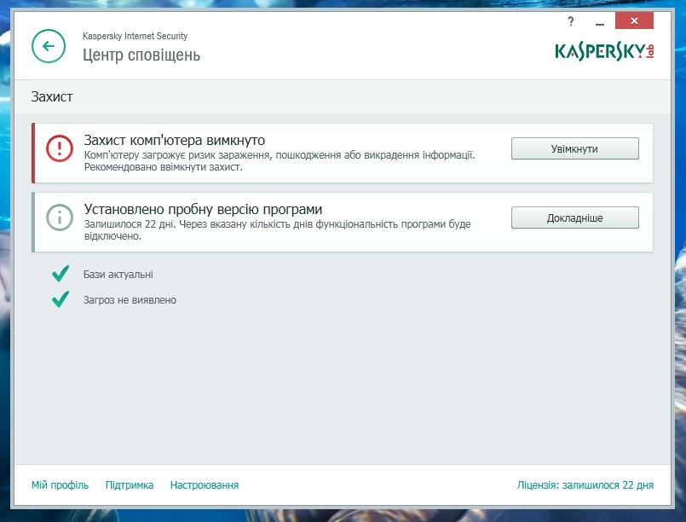Image resolution: width=686 pixels, height=522 pixels.
Task: Enable protection with the Увімкнути button
Action: tap(575, 149)
